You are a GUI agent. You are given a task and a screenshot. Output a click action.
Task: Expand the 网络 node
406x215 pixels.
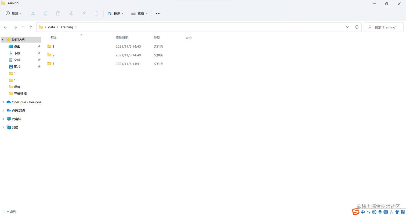pyautogui.click(x=3, y=127)
